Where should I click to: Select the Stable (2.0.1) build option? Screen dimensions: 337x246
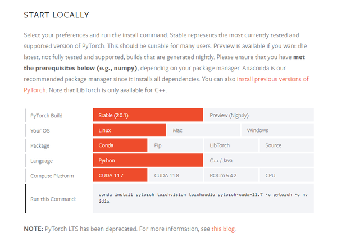click(x=147, y=115)
